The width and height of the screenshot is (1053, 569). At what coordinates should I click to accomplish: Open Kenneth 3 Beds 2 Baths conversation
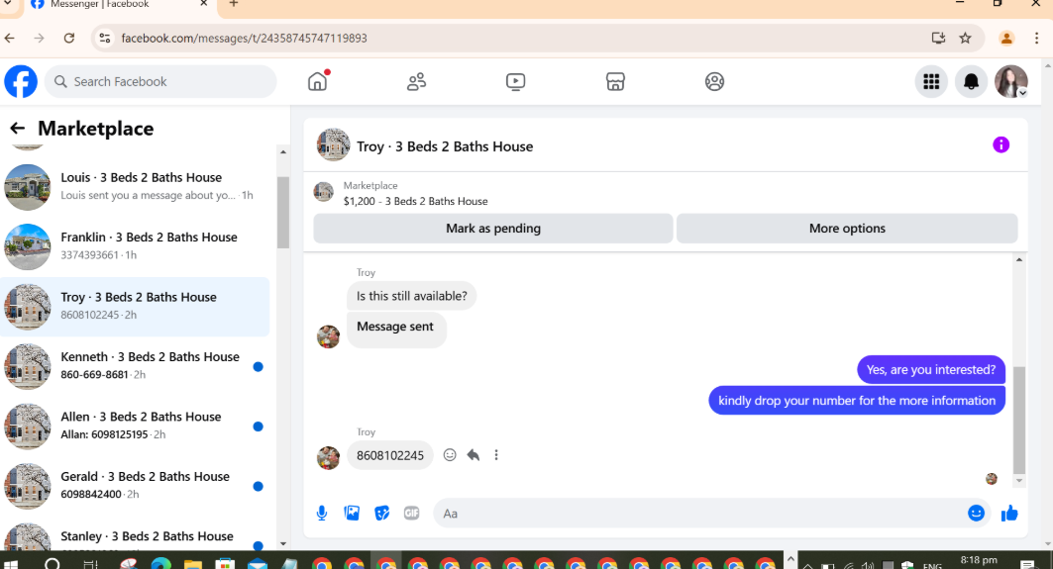click(135, 366)
